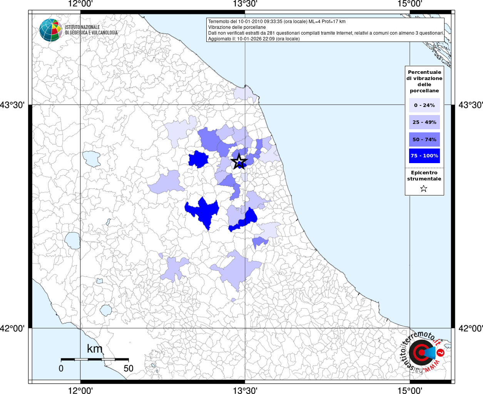This screenshot has width=483, height=394.
Task: Click the epicenter star on the map
Action: tap(239, 161)
